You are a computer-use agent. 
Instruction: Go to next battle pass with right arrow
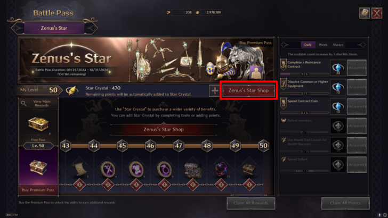[x=91, y=28]
